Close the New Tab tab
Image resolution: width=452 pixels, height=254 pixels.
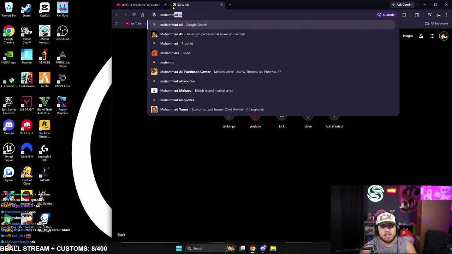(x=221, y=5)
